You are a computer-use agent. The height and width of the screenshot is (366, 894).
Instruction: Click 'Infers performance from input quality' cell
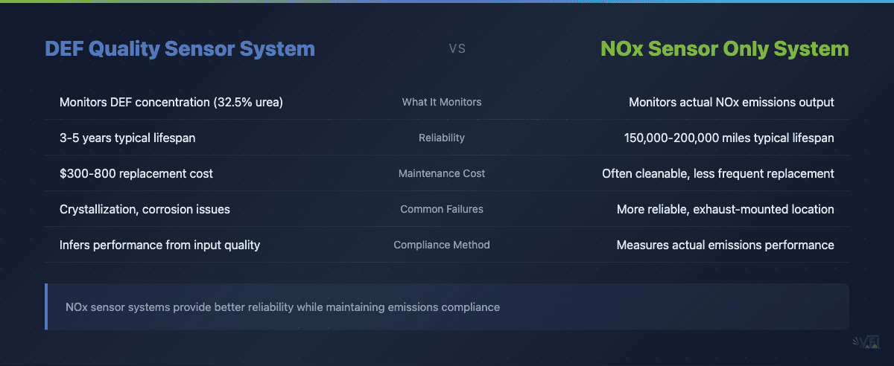(159, 245)
